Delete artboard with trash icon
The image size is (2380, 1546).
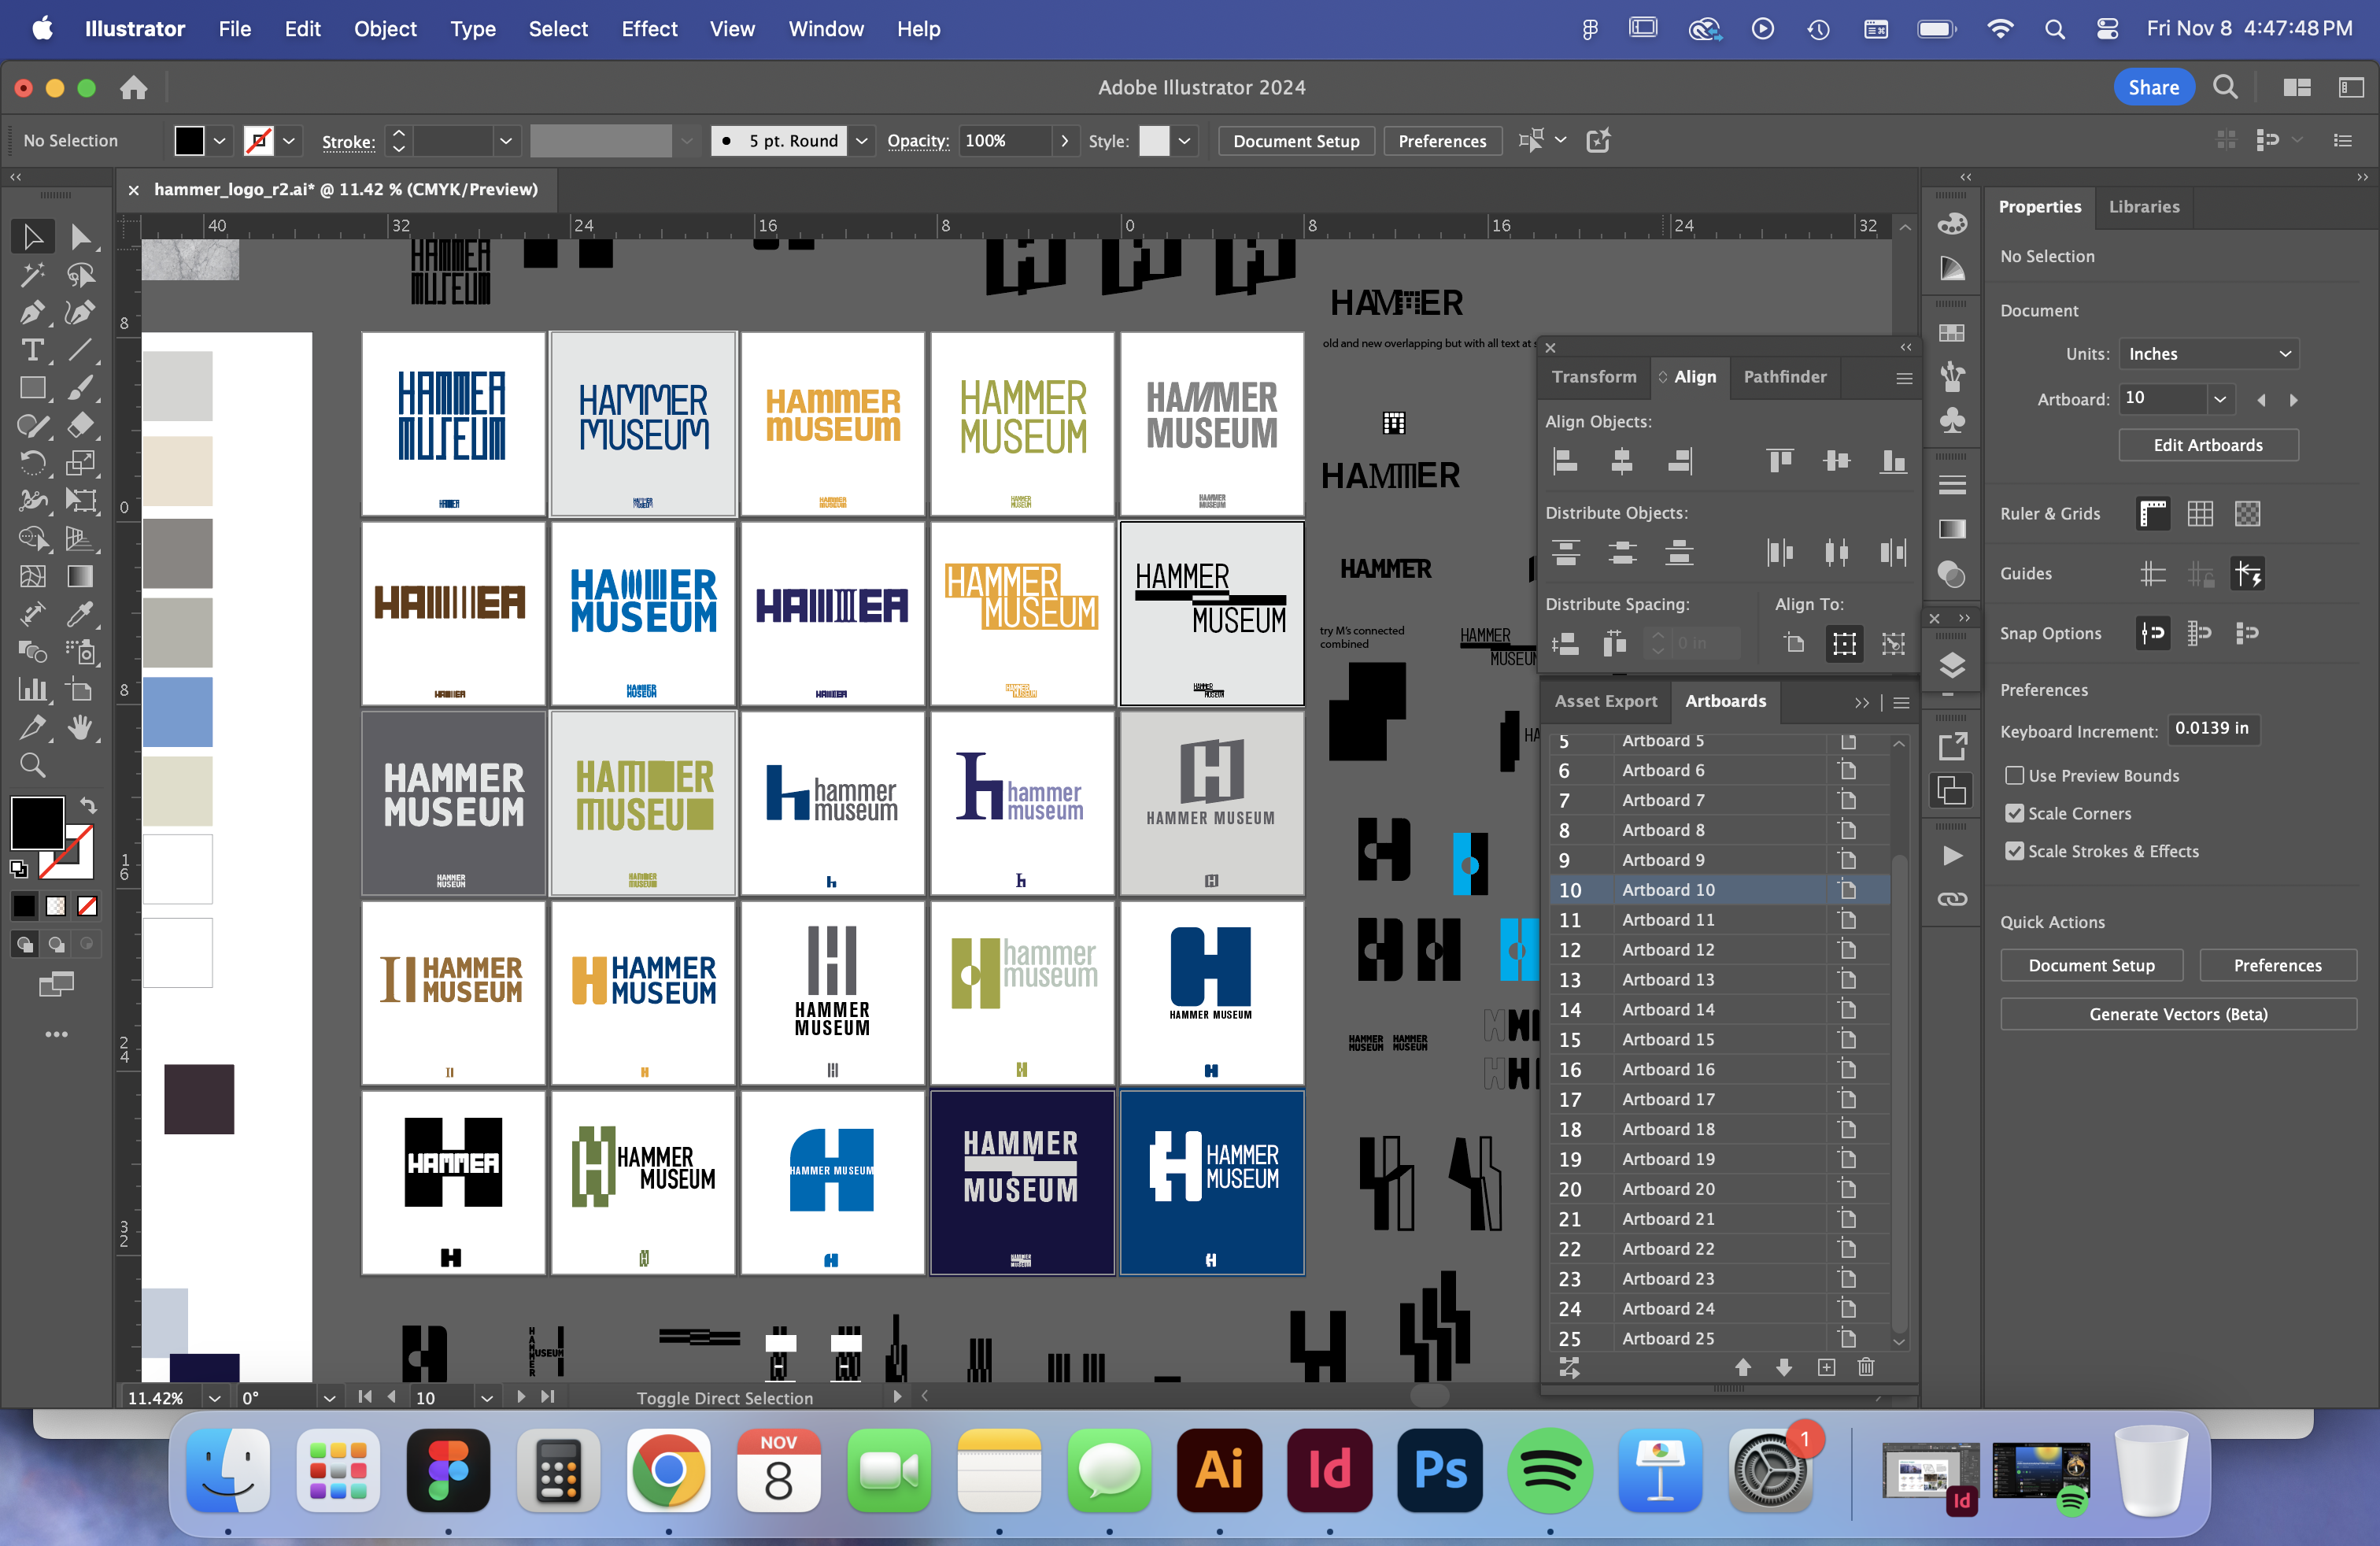[1865, 1367]
